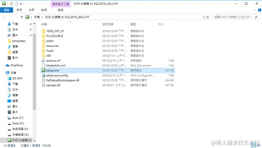Select the resources folder icon

click(x=43, y=46)
